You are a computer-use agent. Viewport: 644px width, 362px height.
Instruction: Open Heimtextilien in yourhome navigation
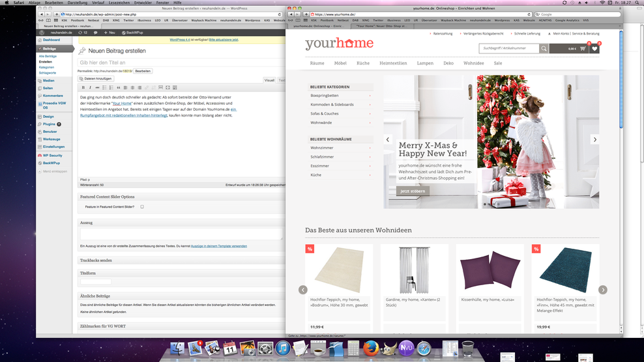pos(393,63)
